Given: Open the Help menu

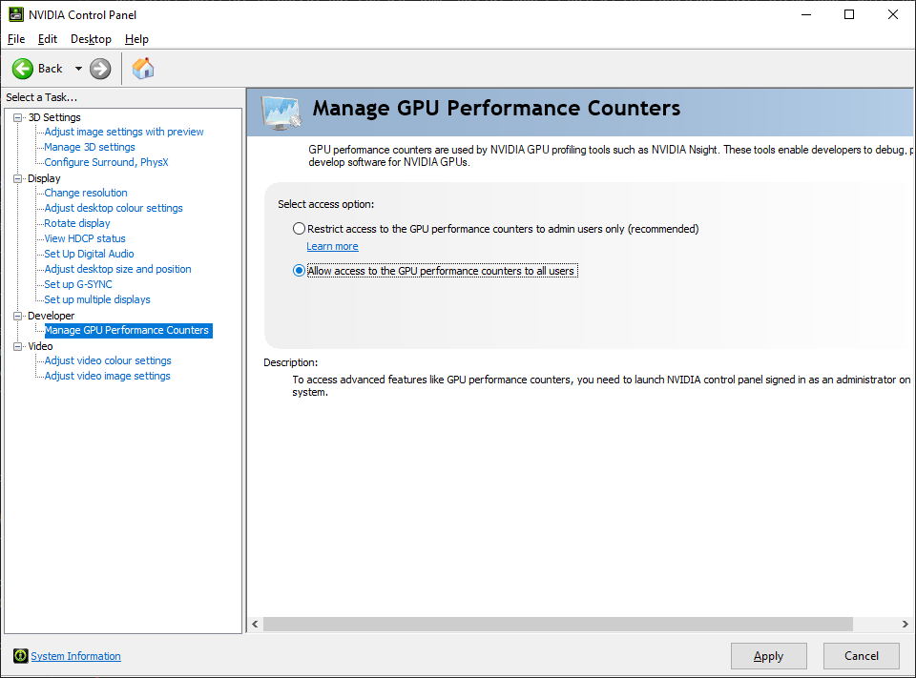Looking at the screenshot, I should [136, 39].
